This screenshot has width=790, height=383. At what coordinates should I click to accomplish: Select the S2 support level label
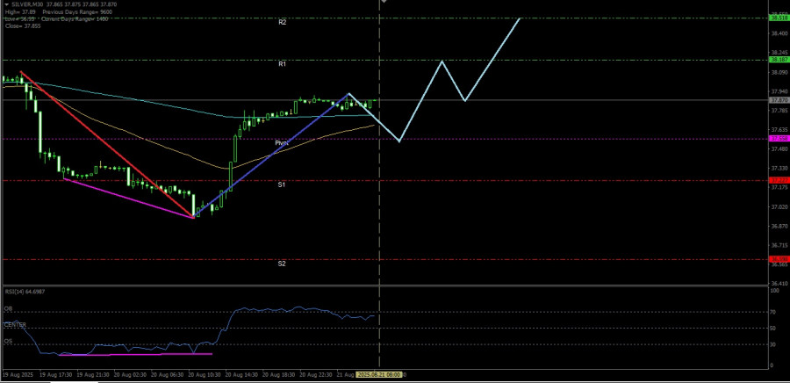[x=282, y=264]
